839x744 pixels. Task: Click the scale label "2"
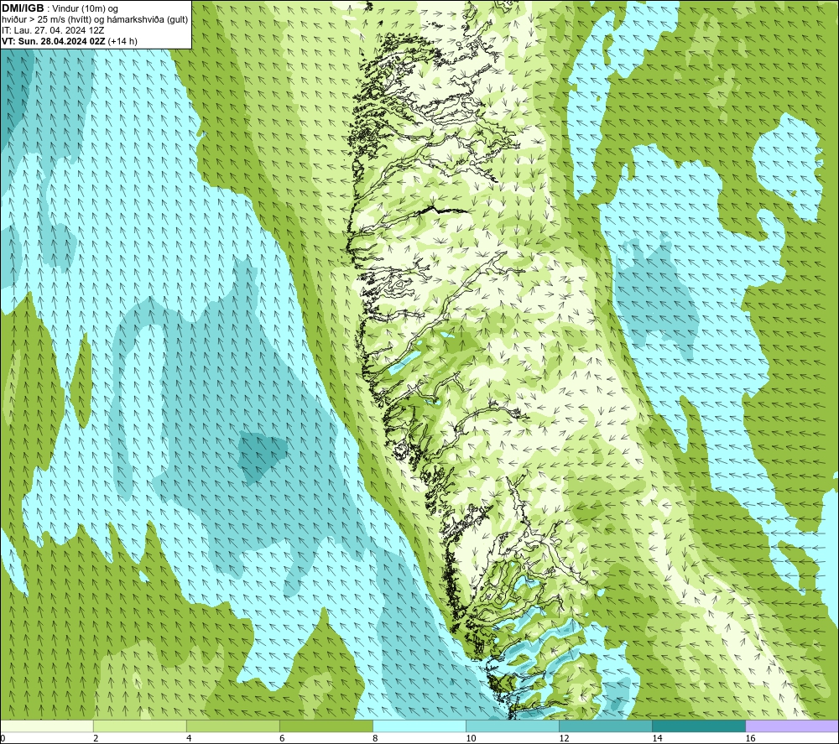96,739
